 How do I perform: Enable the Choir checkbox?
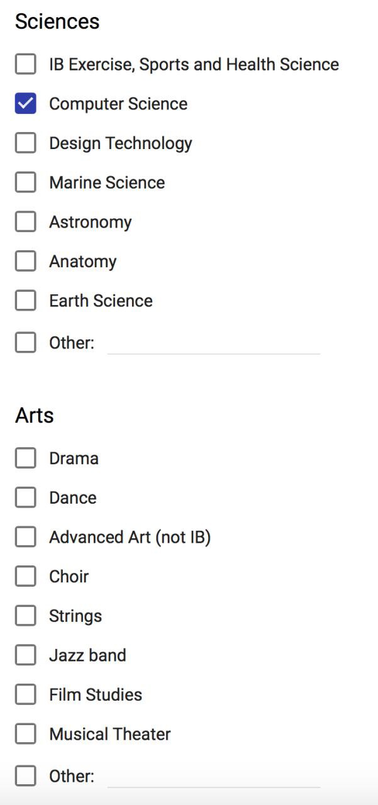(x=25, y=577)
